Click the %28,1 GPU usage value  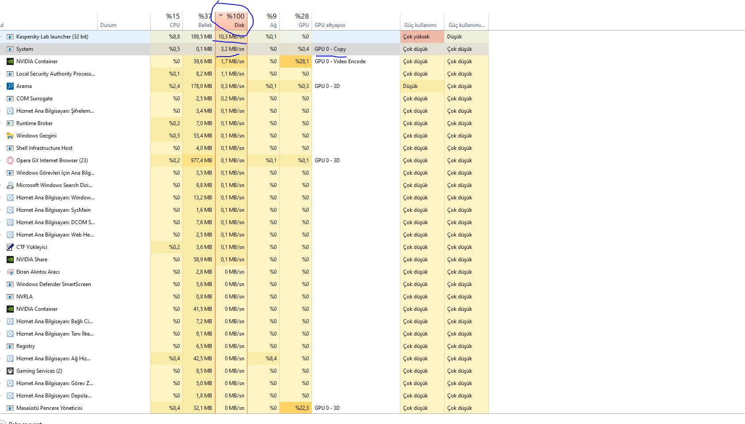302,61
